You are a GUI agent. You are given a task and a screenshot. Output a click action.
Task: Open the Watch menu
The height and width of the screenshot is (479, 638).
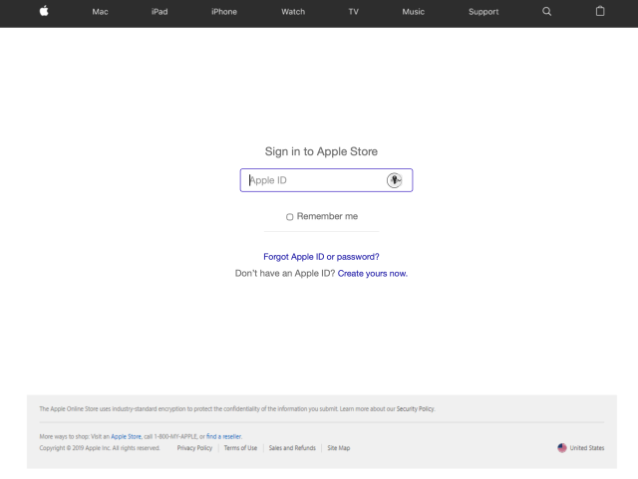pos(293,12)
